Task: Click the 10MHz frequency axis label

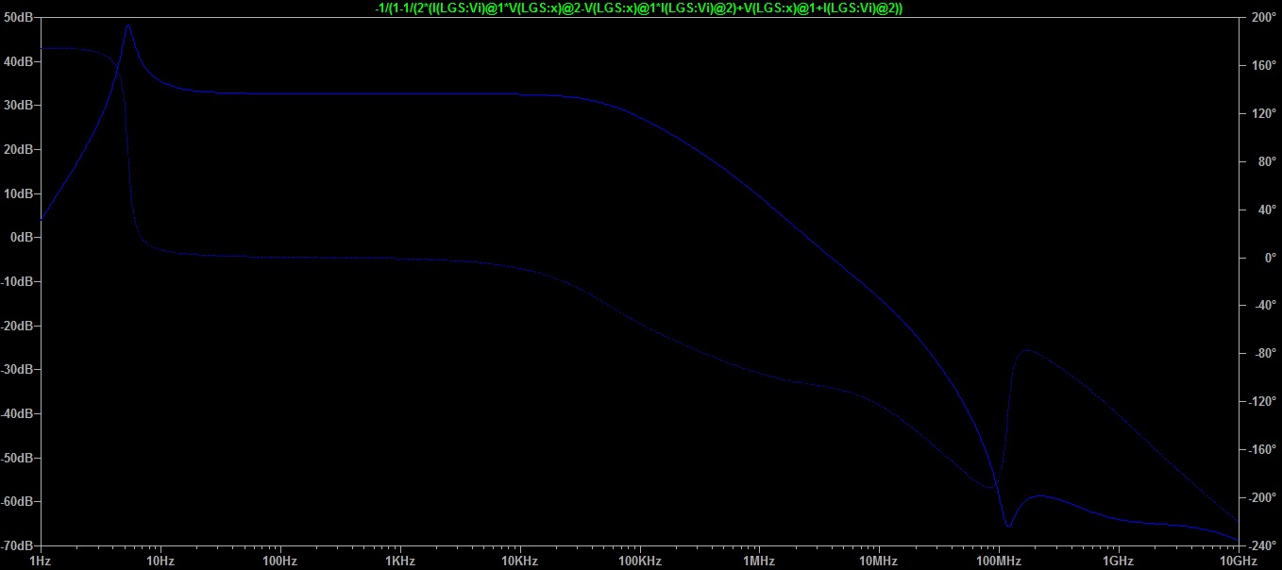Action: 878,561
